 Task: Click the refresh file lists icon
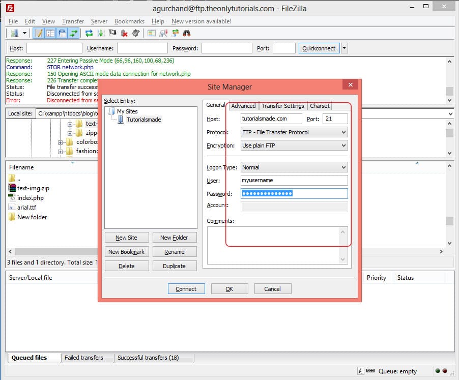89,33
